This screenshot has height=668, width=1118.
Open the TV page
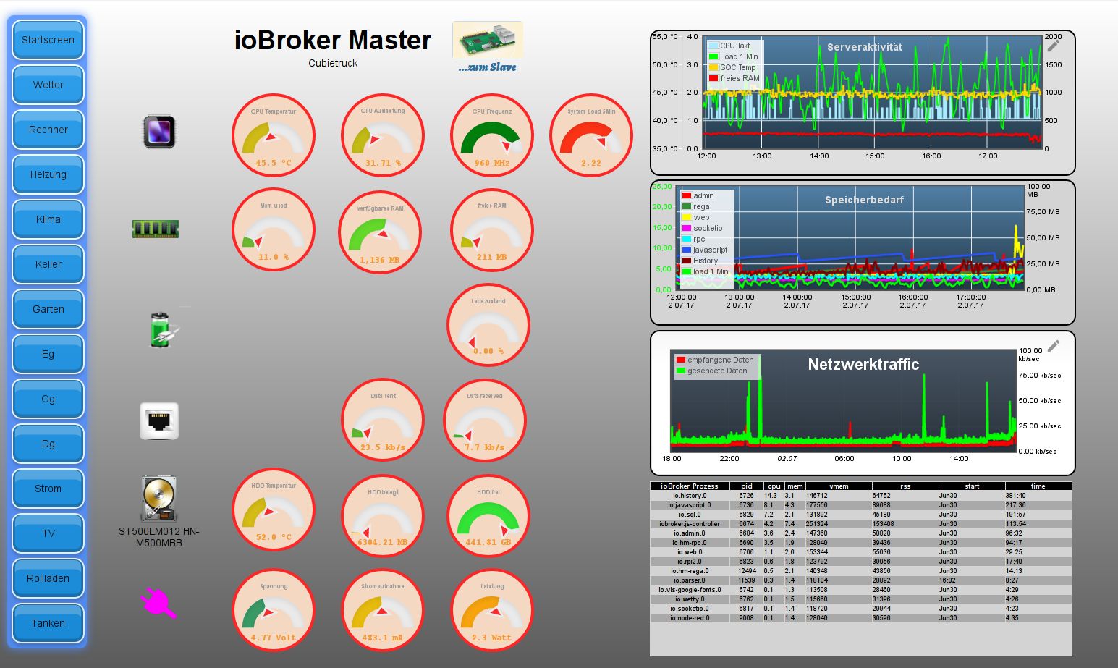(48, 534)
